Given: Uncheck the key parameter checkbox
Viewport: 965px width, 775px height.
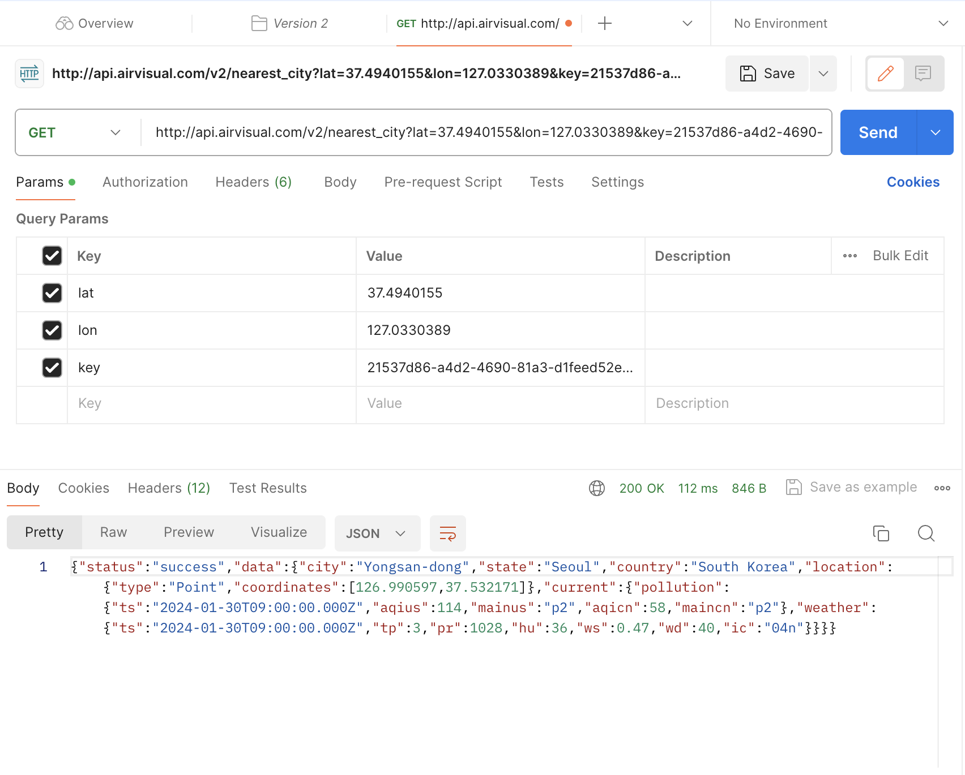Looking at the screenshot, I should tap(52, 368).
